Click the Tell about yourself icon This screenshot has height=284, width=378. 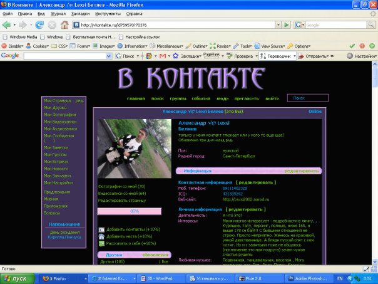101,244
